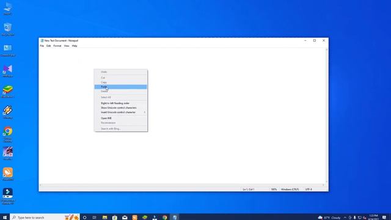Click the Notepad title bar icon

42,40
